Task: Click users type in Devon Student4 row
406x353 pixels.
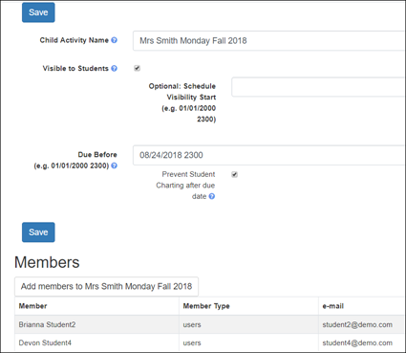Action: point(248,342)
